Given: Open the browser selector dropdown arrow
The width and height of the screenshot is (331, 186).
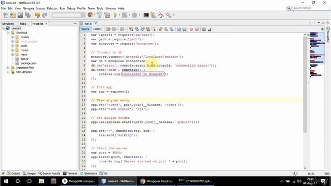Looking at the screenshot, I should point(94,15).
